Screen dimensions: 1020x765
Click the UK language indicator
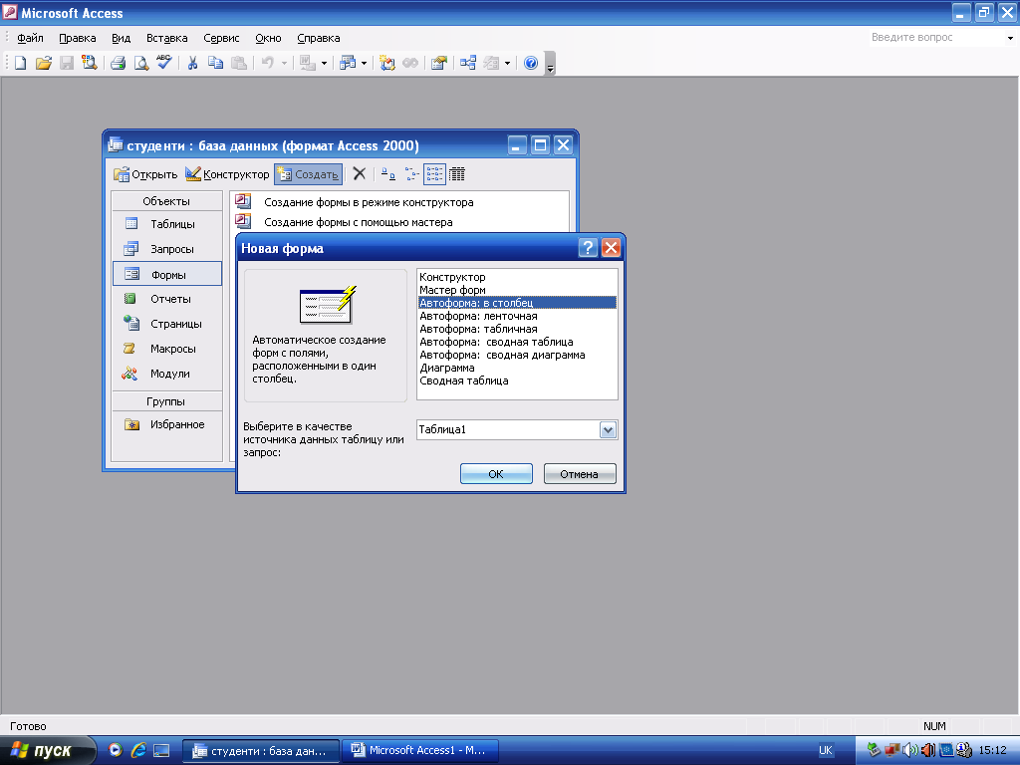click(x=825, y=750)
